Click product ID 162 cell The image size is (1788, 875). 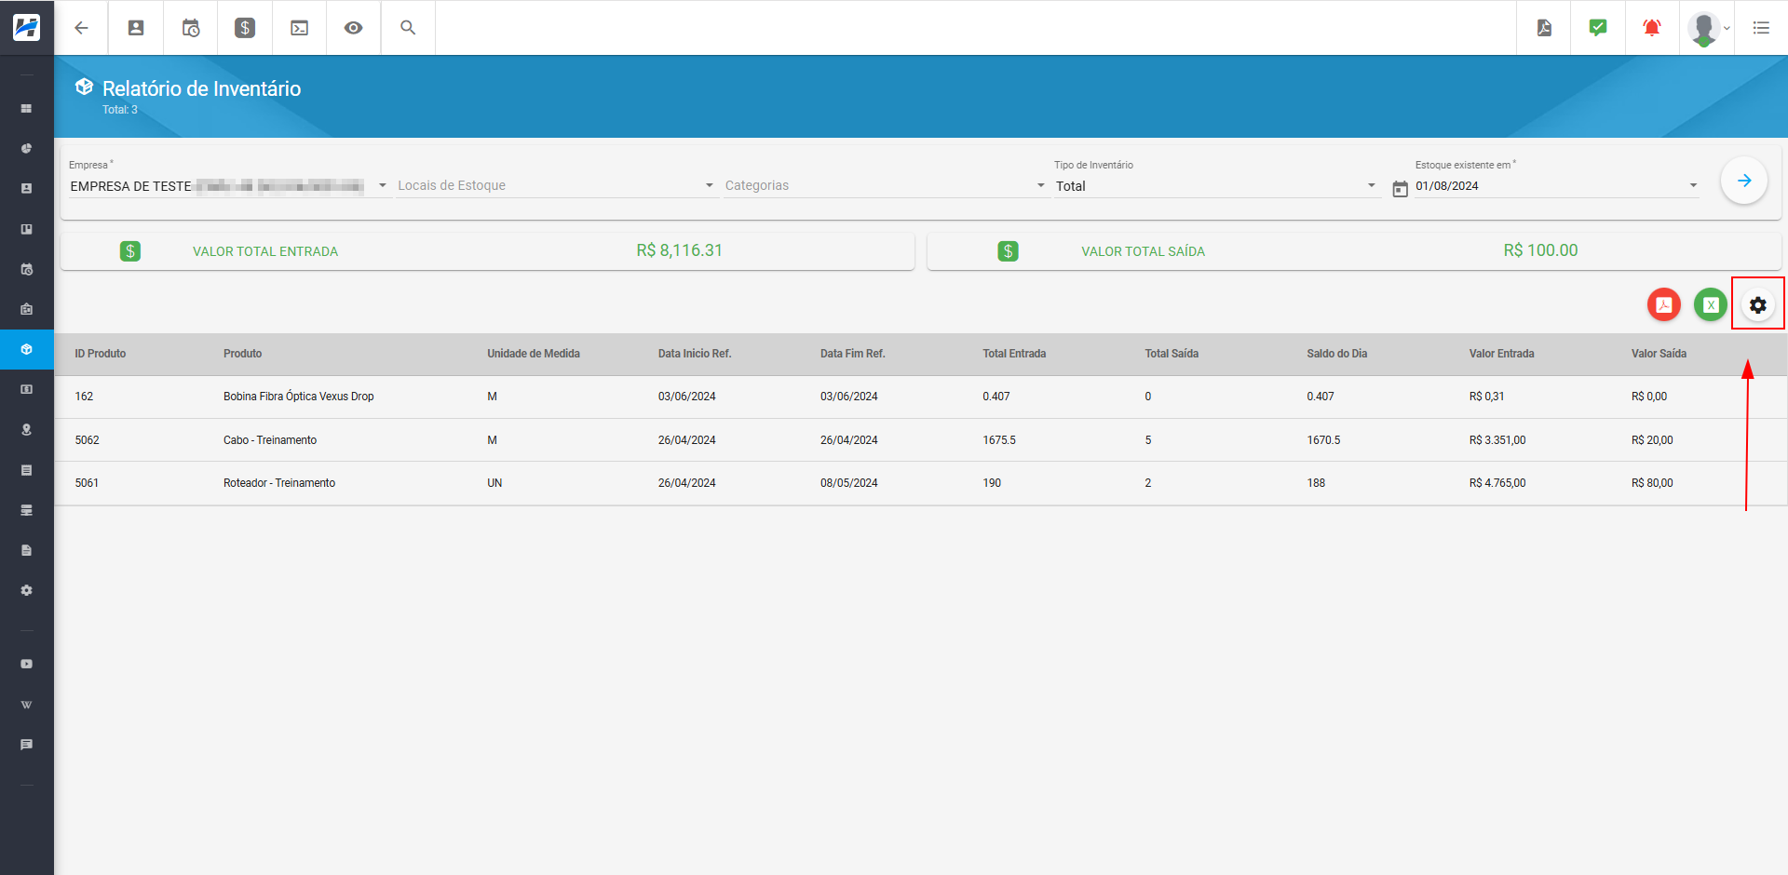tap(84, 397)
